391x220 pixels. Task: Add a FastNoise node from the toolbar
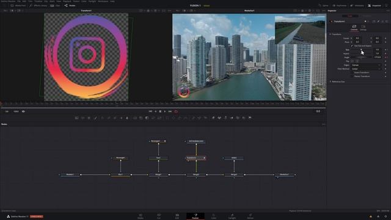(83, 118)
